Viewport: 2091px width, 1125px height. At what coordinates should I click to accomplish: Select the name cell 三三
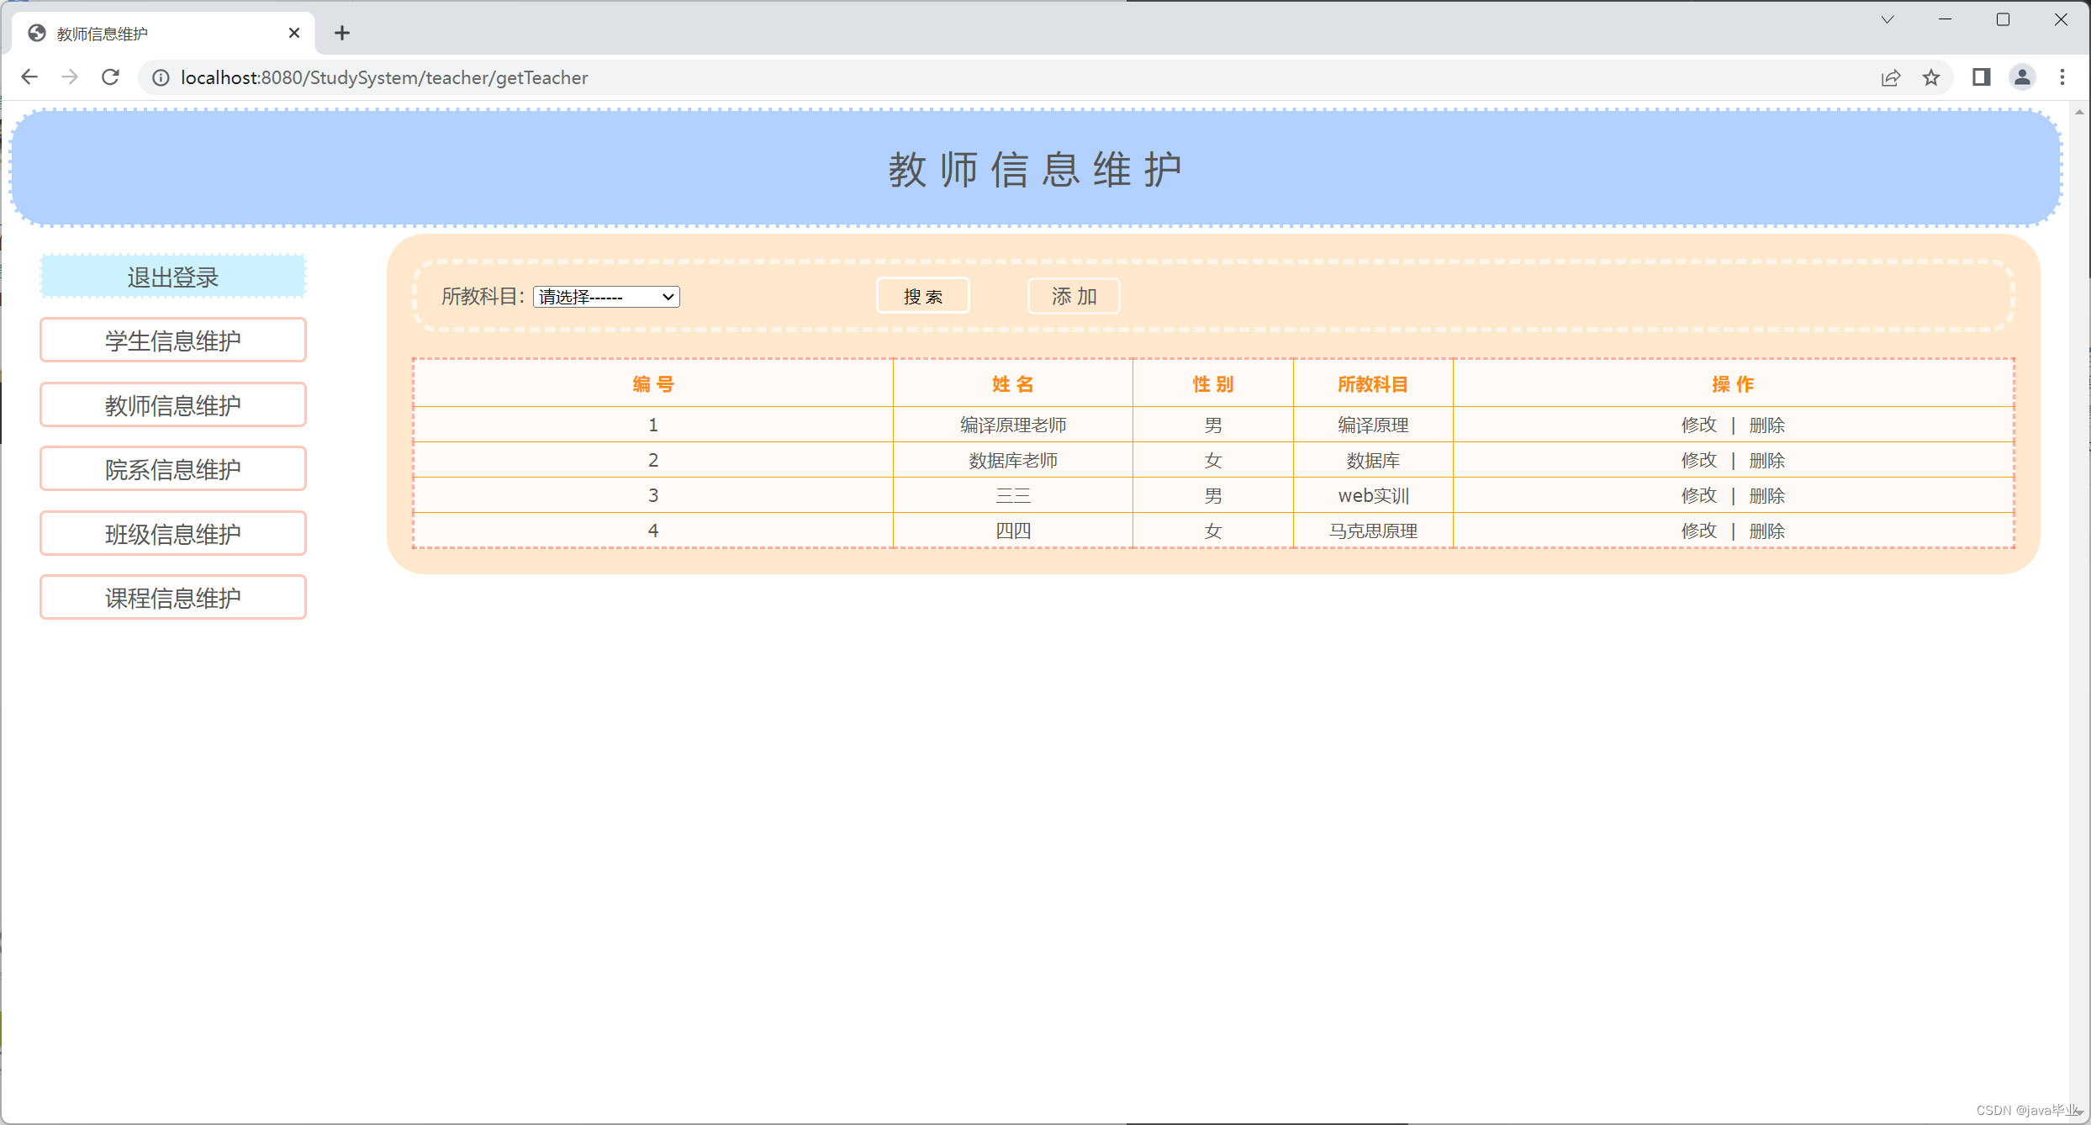(x=1013, y=496)
